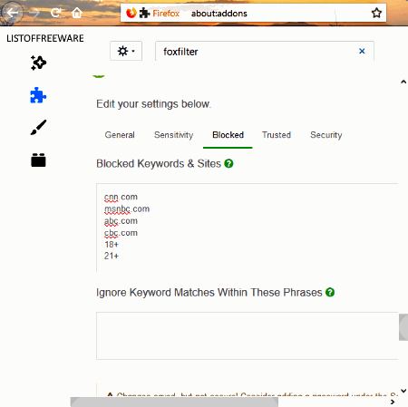Click the Firefox label in address bar
The image size is (408, 407).
[166, 14]
